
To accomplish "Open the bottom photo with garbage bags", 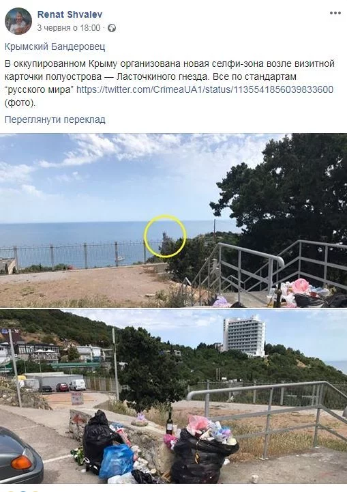I will pyautogui.click(x=173, y=396).
